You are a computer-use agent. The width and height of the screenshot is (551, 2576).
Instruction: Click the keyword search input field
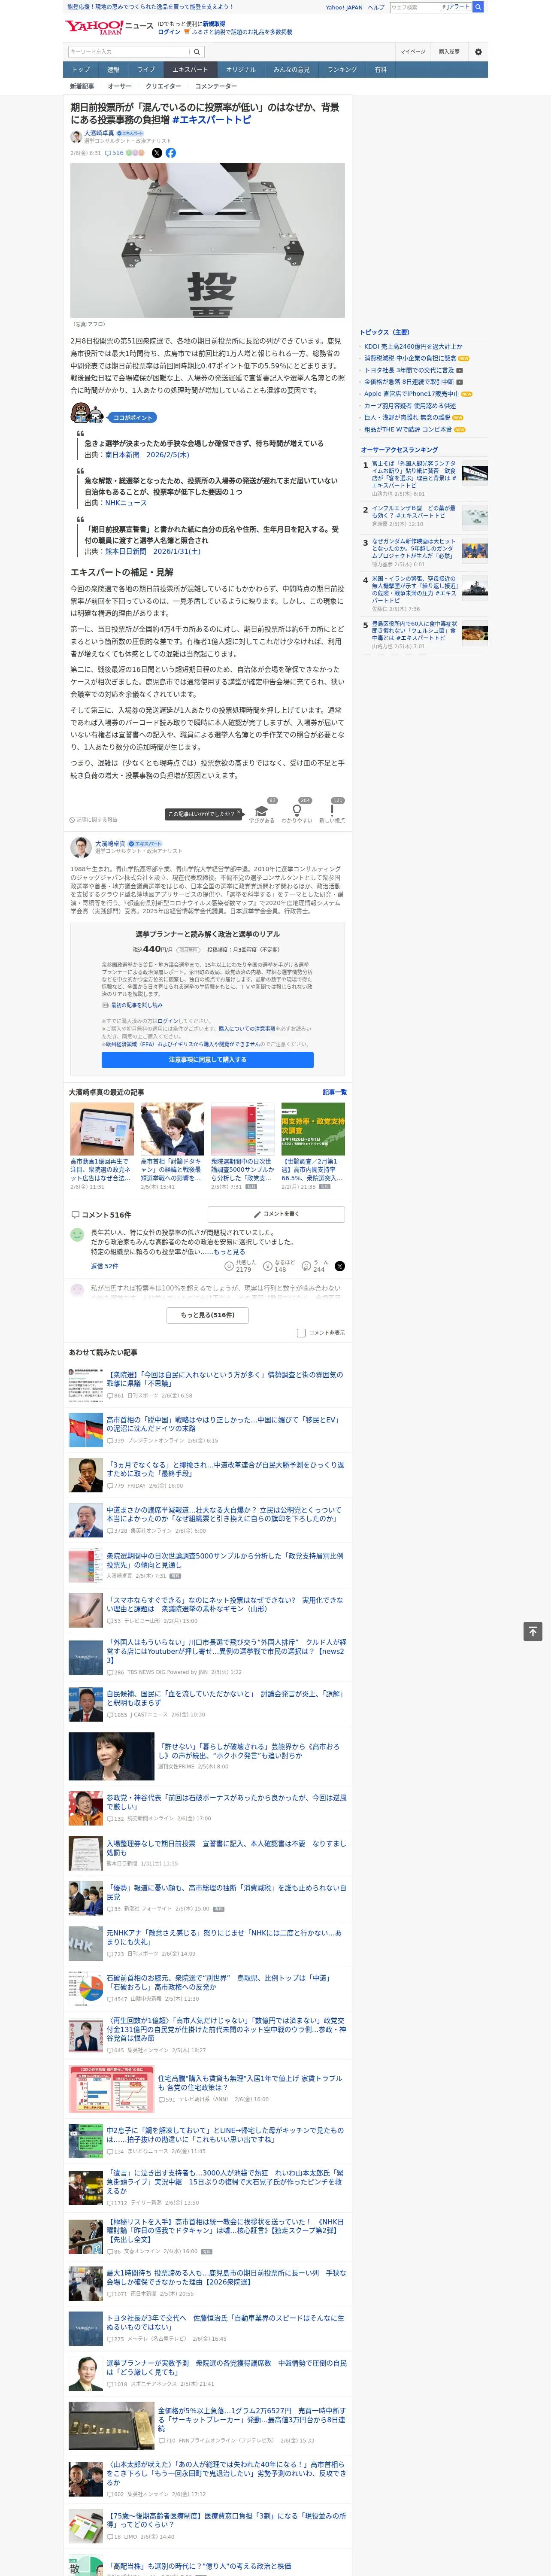(x=129, y=52)
